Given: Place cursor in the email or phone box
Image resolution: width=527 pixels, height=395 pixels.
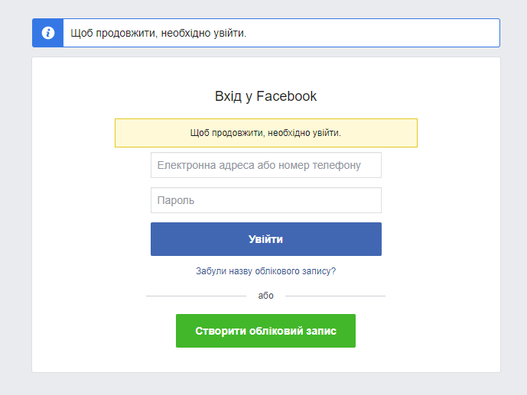Looking at the screenshot, I should point(265,165).
